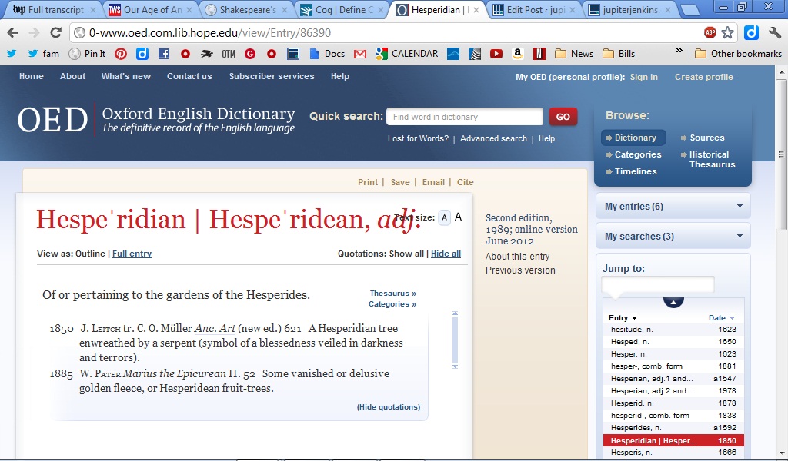Switch to the Full transcript tab
This screenshot has width=788, height=461.
[53, 10]
